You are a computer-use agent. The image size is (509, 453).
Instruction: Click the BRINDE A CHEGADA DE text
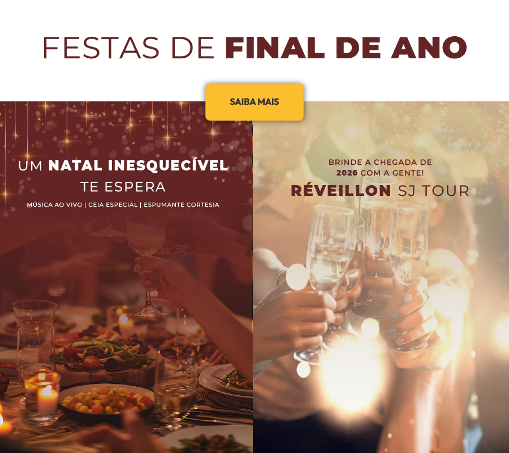coord(380,162)
